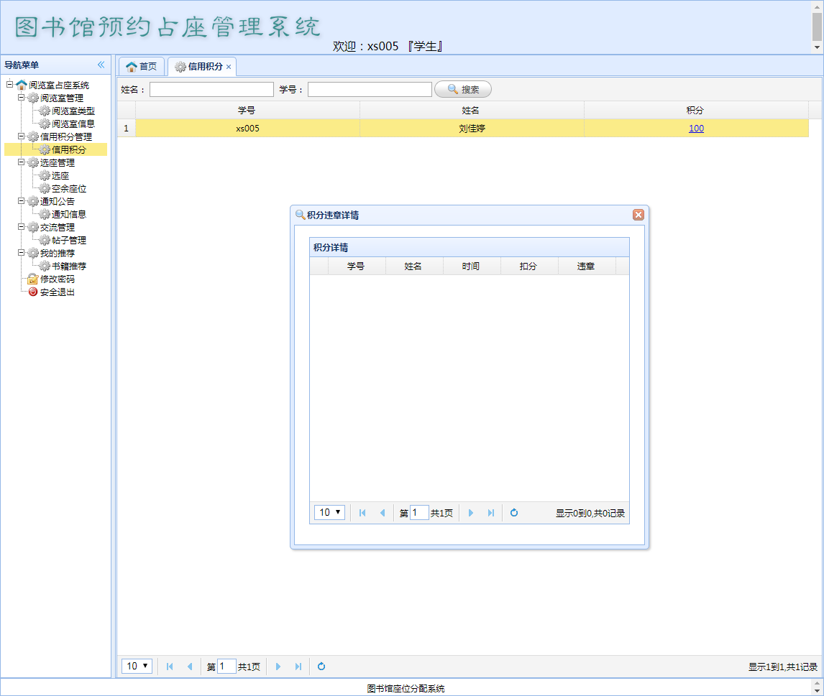Screen dimensions: 824x696
Task: Click 扣分 column header in dialog
Action: coord(528,266)
